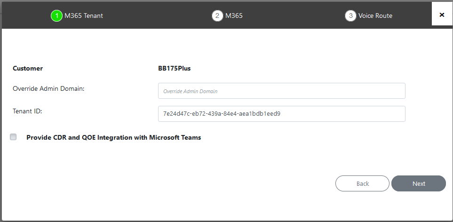Click the grey 'Override Admin Domain' placeholder text
The image size is (453, 222).
[190, 91]
